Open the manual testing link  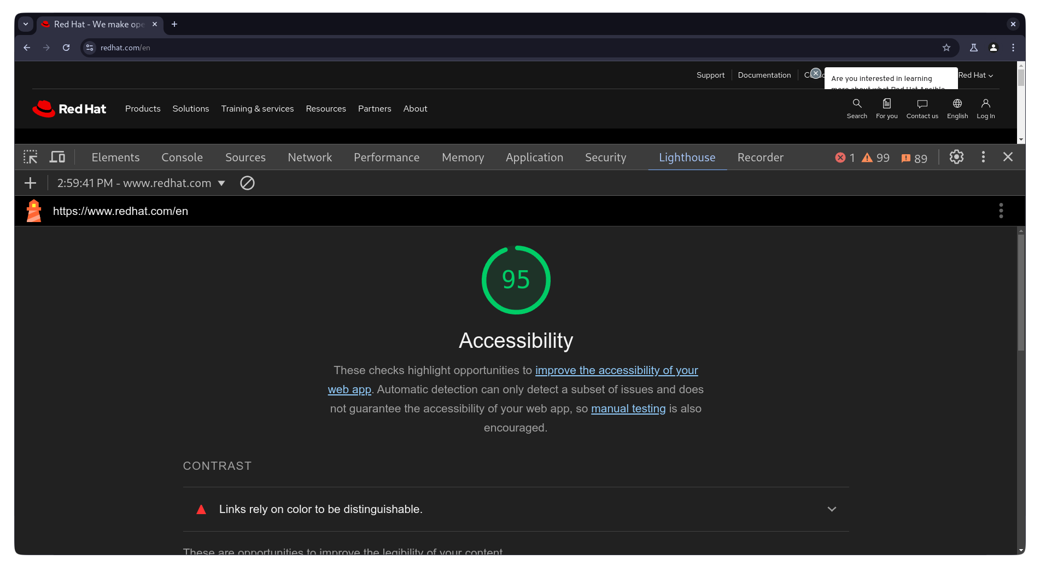click(x=628, y=409)
